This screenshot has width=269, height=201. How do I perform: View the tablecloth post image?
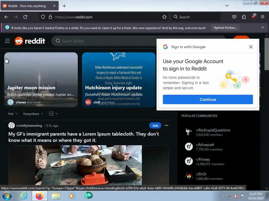[89, 165]
